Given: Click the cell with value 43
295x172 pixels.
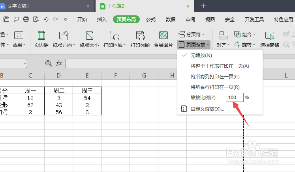Looking at the screenshot, I should [58, 105].
